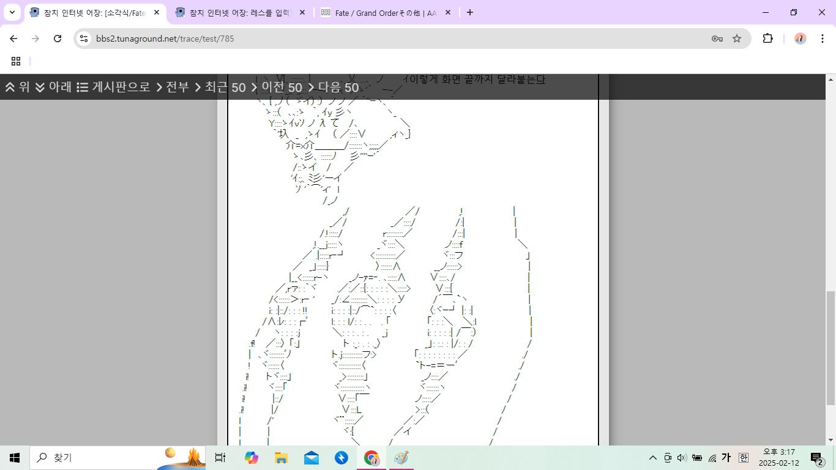Open the File Explorer taskbar icon
This screenshot has width=836, height=470.
pos(281,458)
